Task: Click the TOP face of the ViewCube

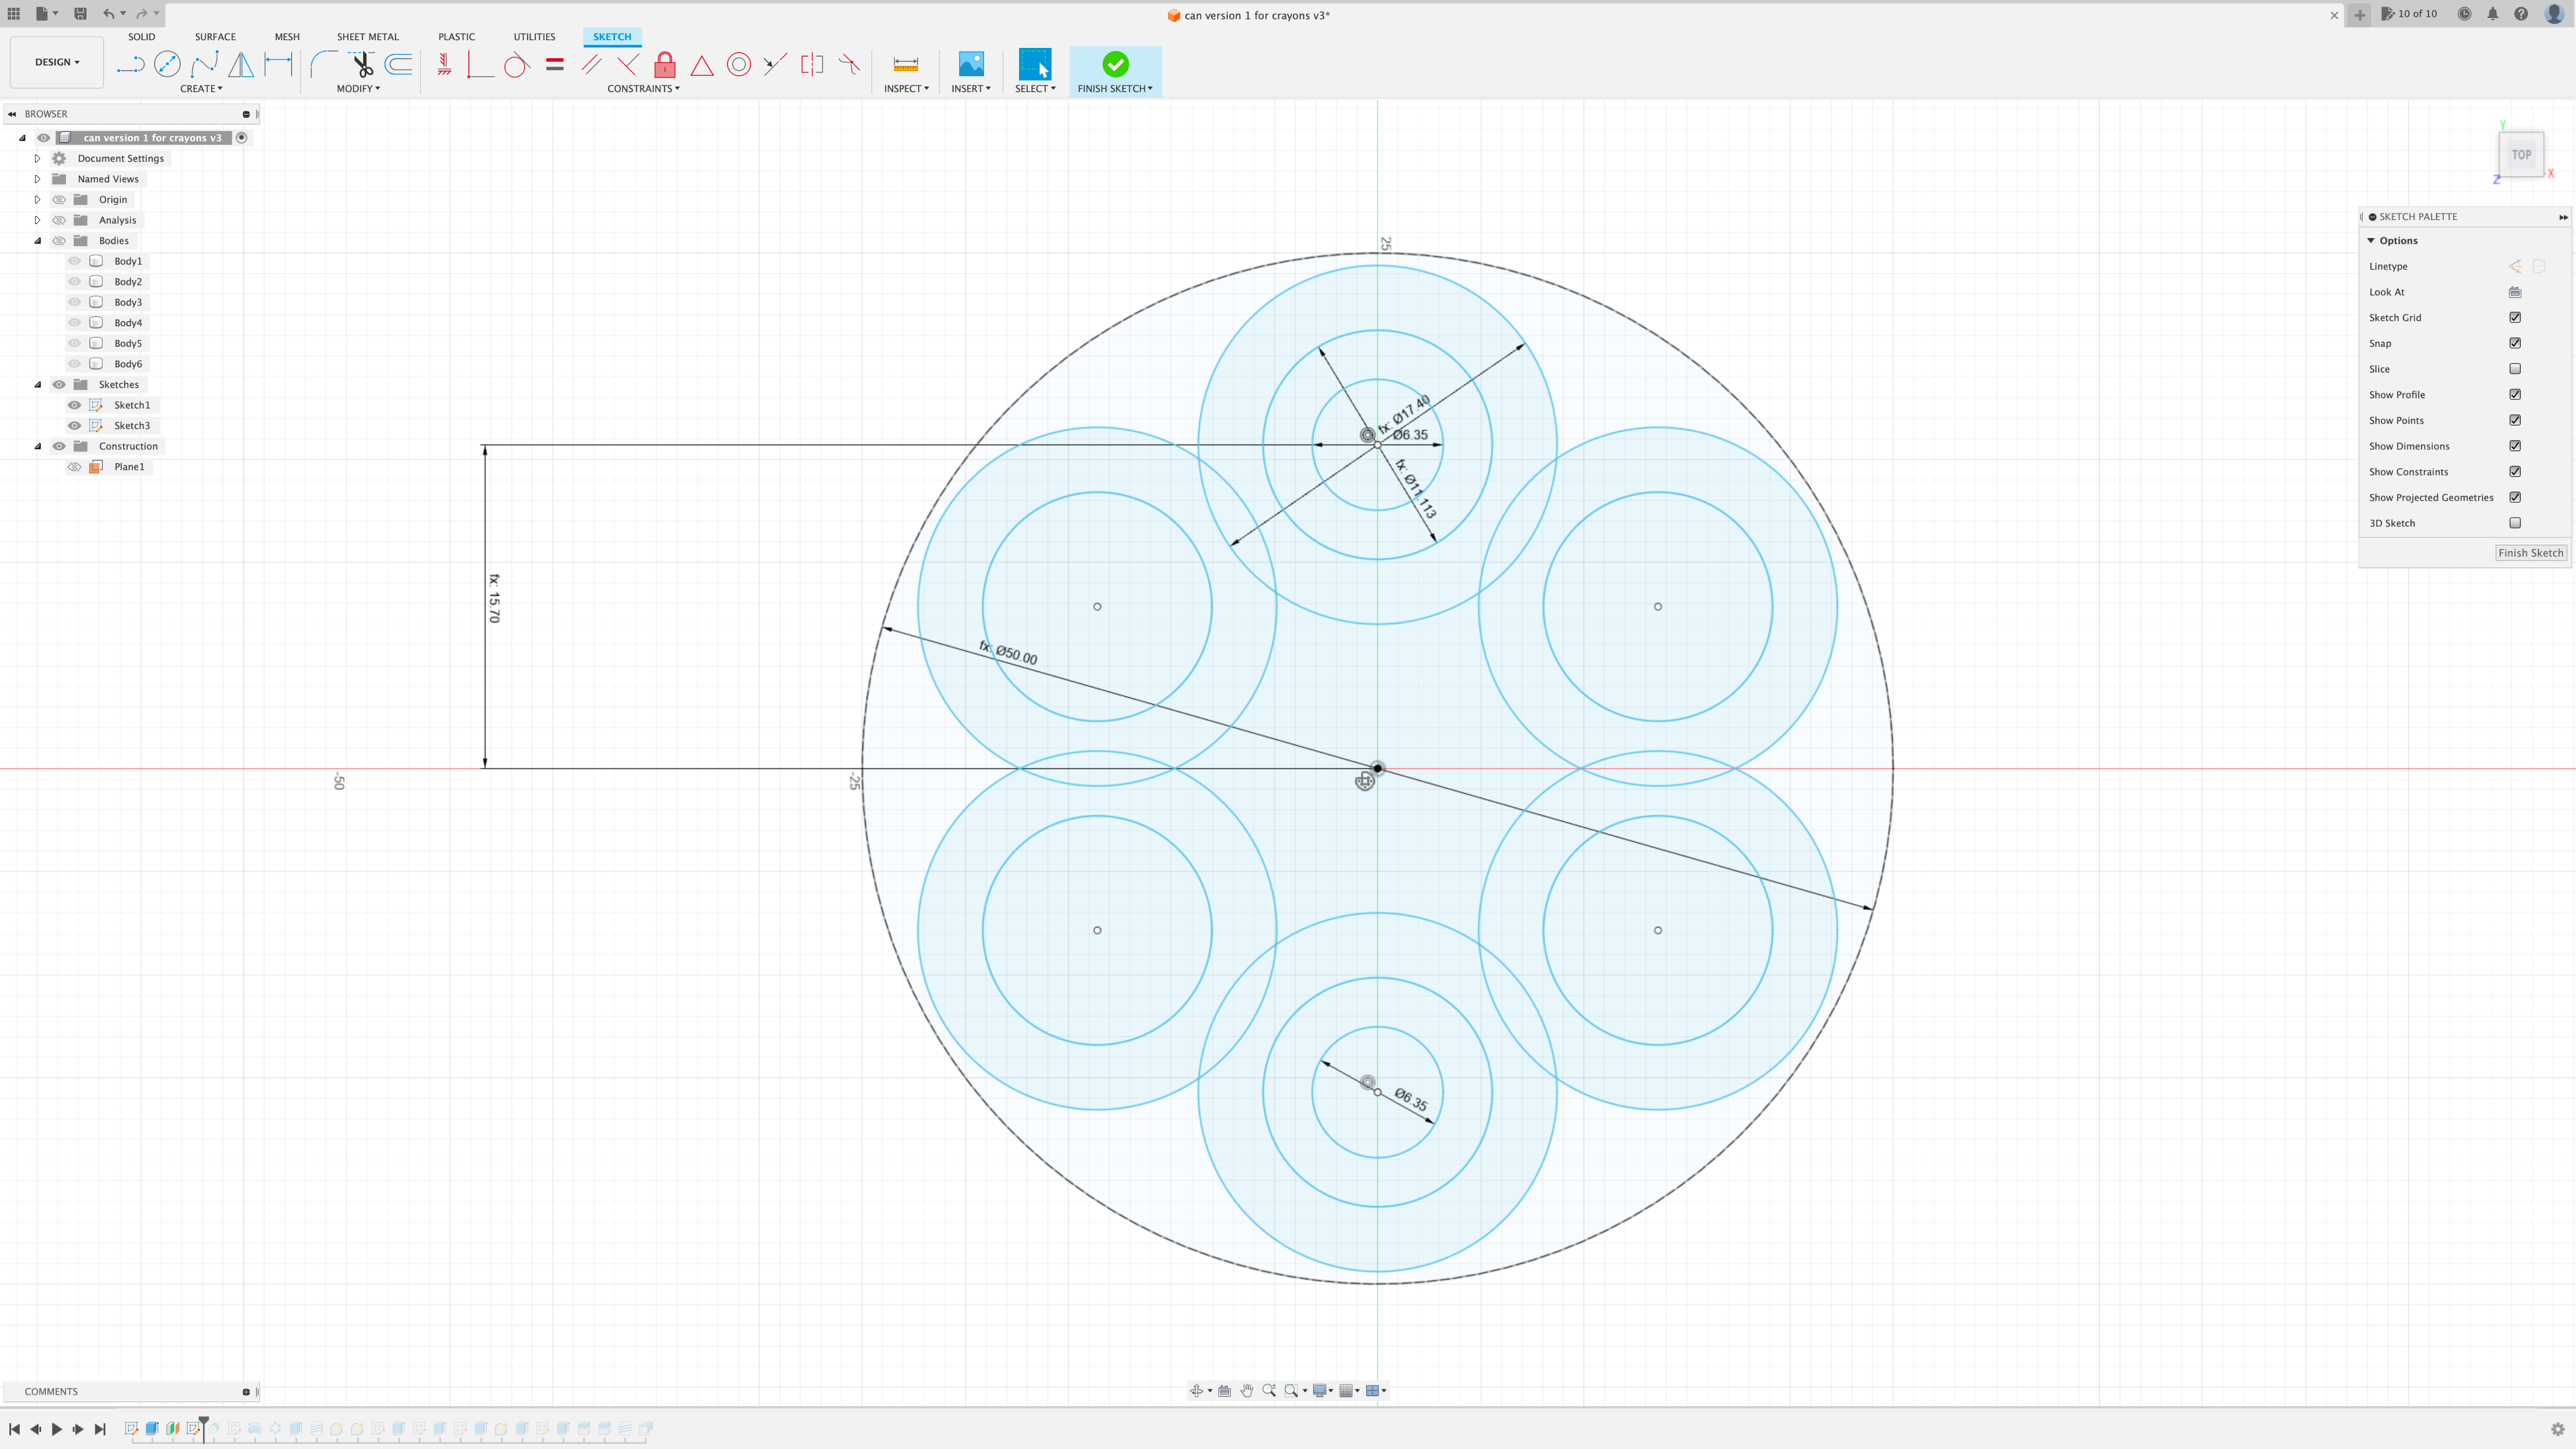Action: click(2521, 155)
